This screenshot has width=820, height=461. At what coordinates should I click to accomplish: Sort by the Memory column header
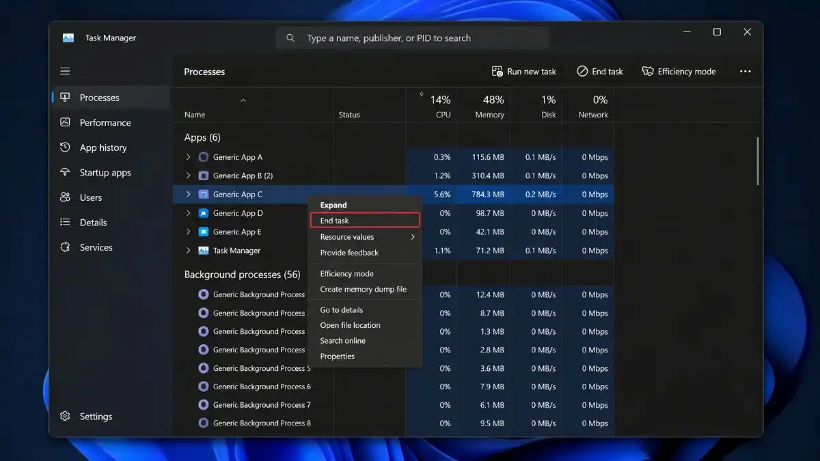coord(483,106)
